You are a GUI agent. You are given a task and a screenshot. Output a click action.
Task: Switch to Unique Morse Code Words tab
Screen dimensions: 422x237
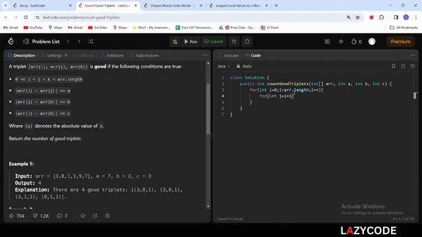[x=172, y=5]
